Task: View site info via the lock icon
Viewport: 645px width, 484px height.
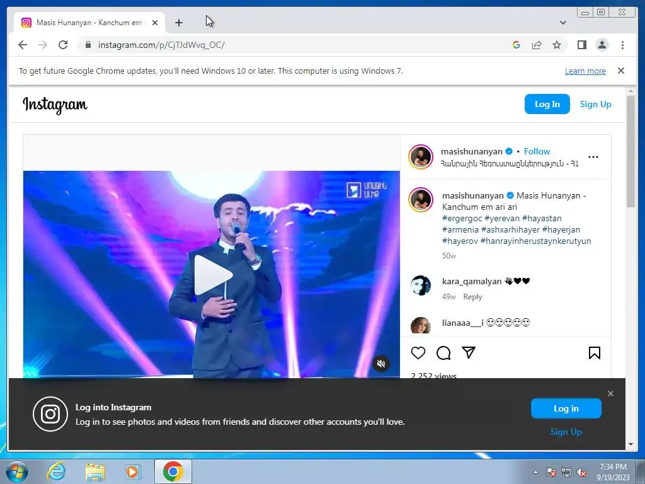Action: (88, 45)
